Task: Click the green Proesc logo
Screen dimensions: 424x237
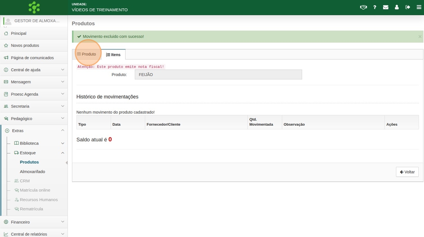Action: [34, 7]
